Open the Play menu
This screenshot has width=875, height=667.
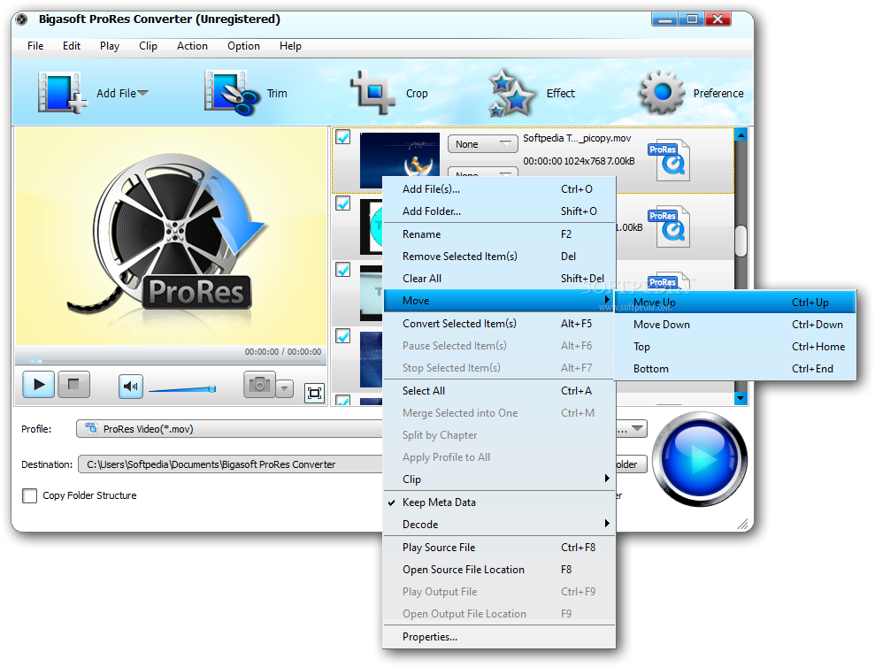(x=110, y=46)
